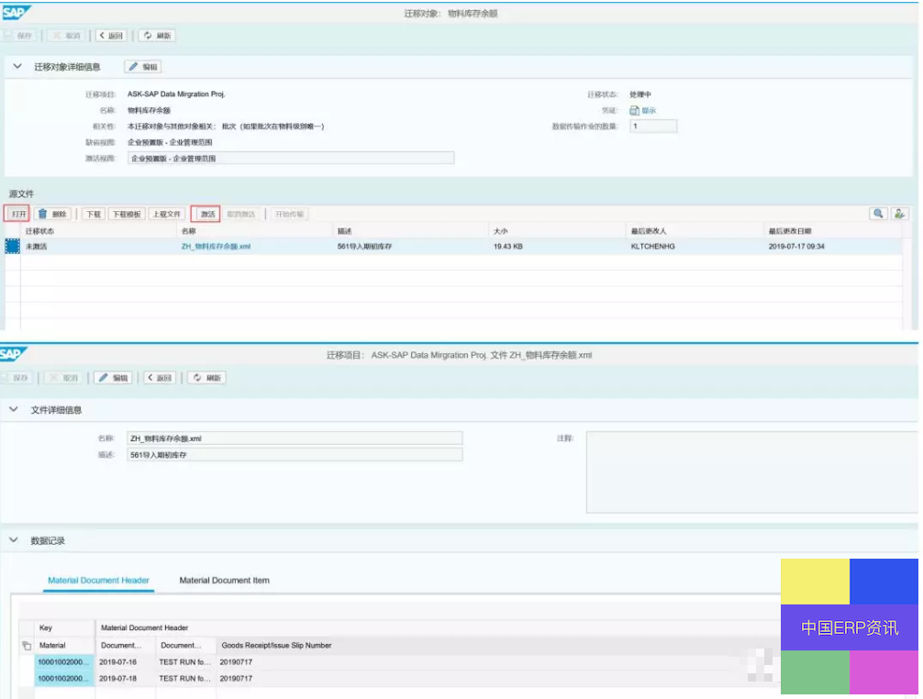Click the magnifier search icon above source files table
The width and height of the screenshot is (923, 699).
coord(878,214)
